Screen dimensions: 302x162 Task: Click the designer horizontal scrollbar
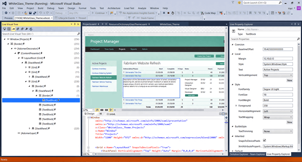click(162, 110)
